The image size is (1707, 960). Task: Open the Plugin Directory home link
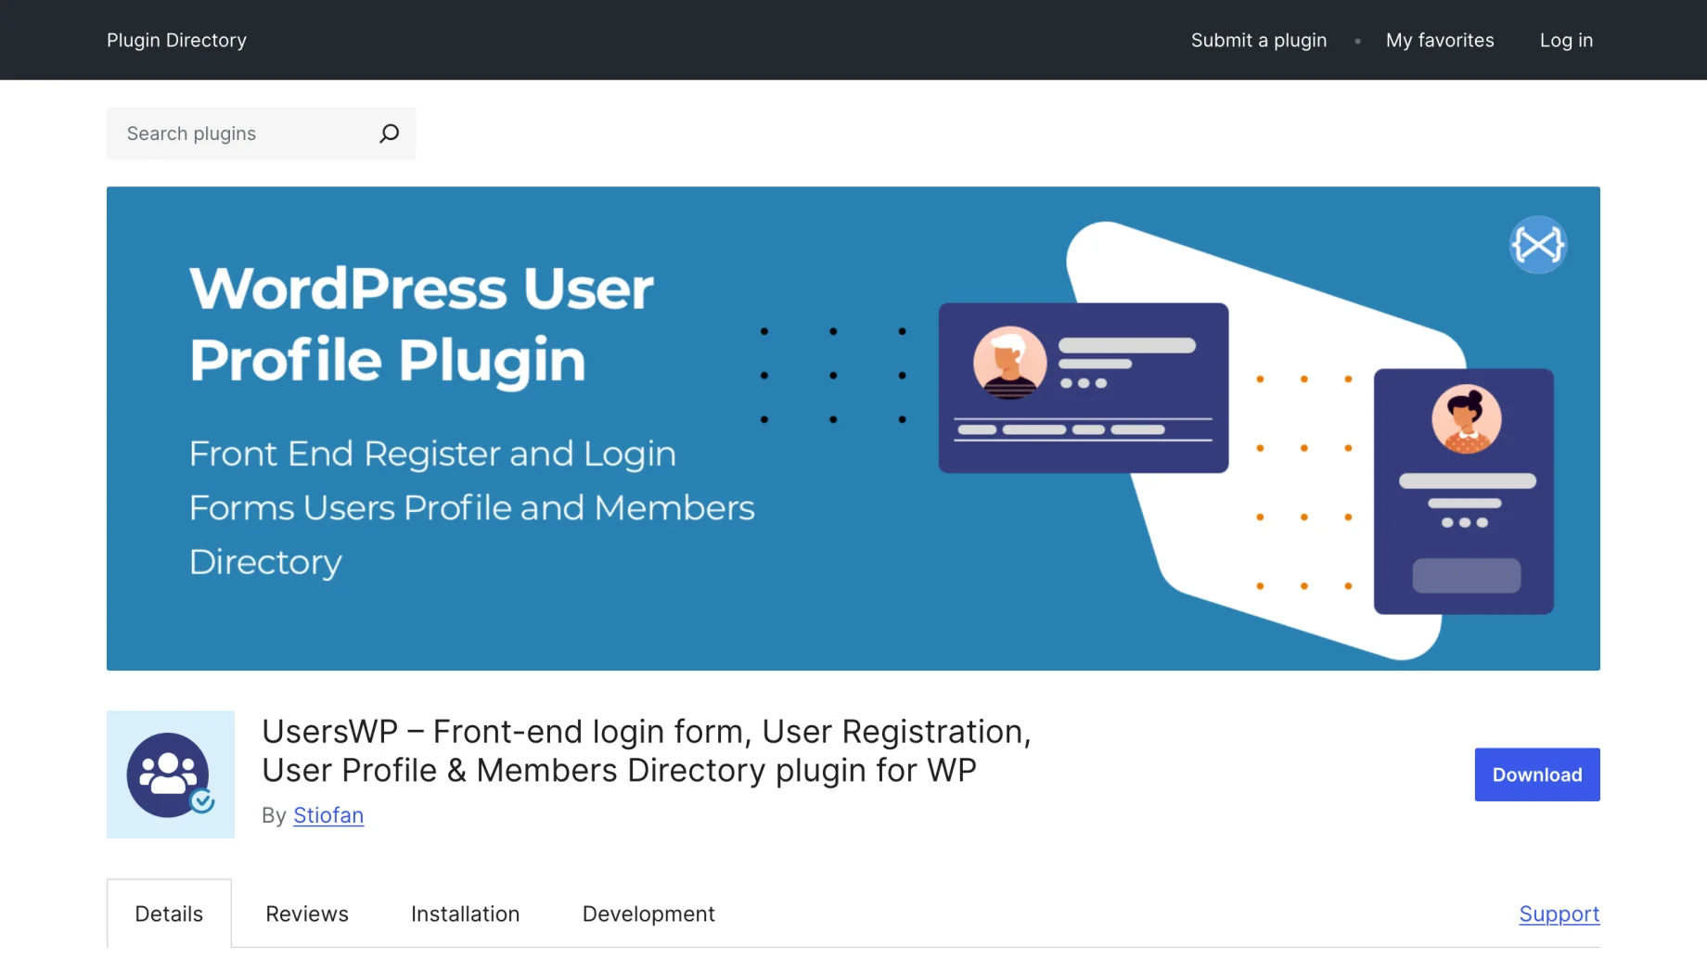pyautogui.click(x=176, y=40)
